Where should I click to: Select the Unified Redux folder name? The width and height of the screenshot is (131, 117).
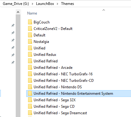pyautogui.click(x=45, y=55)
